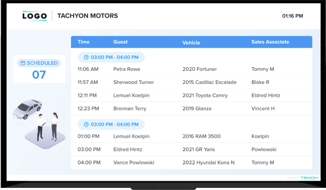Click sales associate Eldred Hintz in Camry row
The height and width of the screenshot is (190, 326).
[266, 96]
